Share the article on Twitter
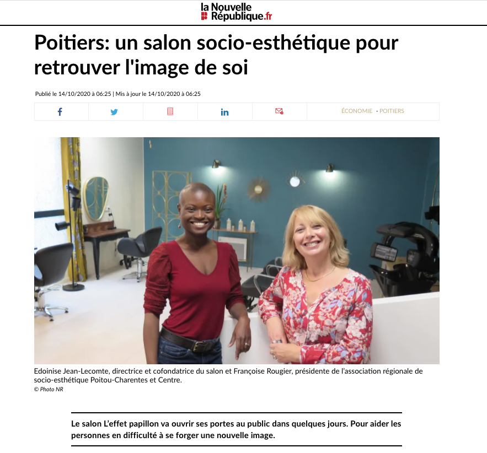Viewport: 487px width, 453px height. point(114,112)
